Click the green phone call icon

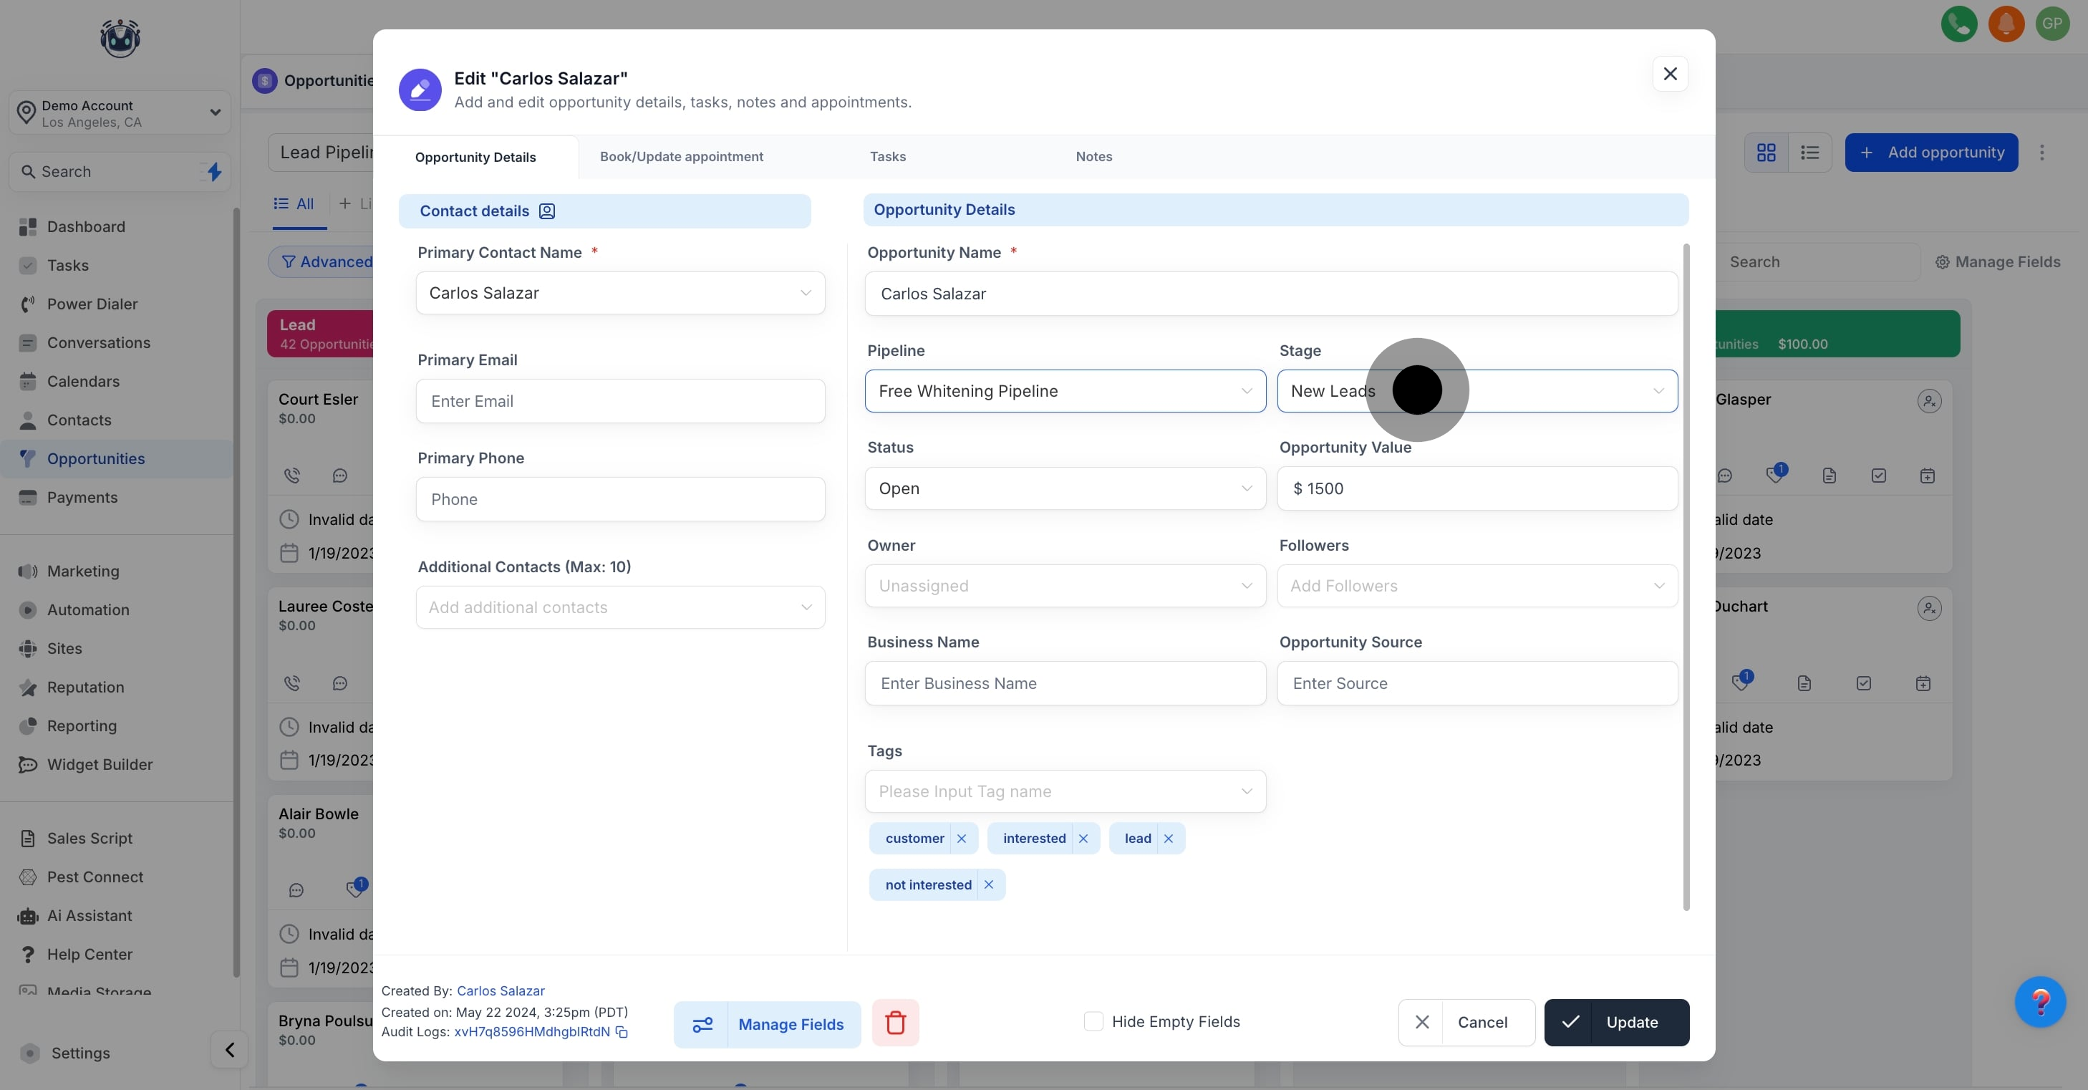click(1958, 24)
